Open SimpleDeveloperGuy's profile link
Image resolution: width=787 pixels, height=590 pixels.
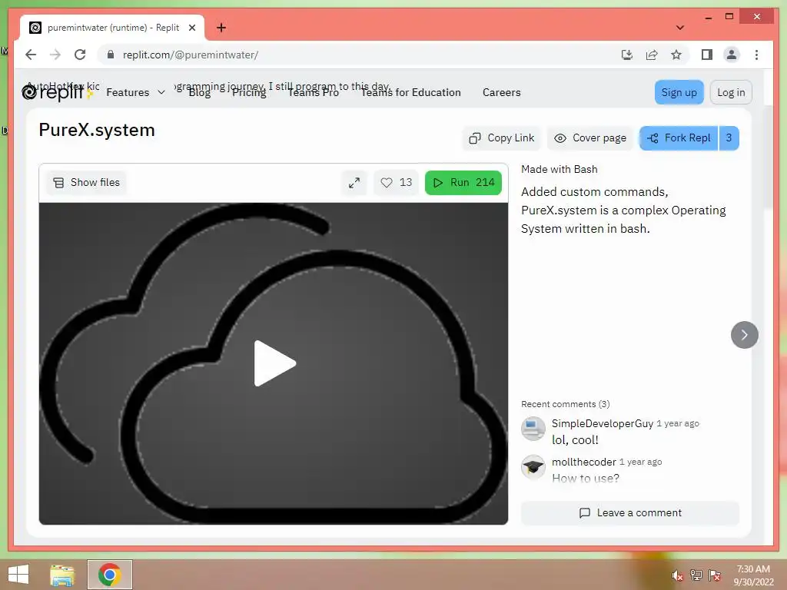pos(603,423)
